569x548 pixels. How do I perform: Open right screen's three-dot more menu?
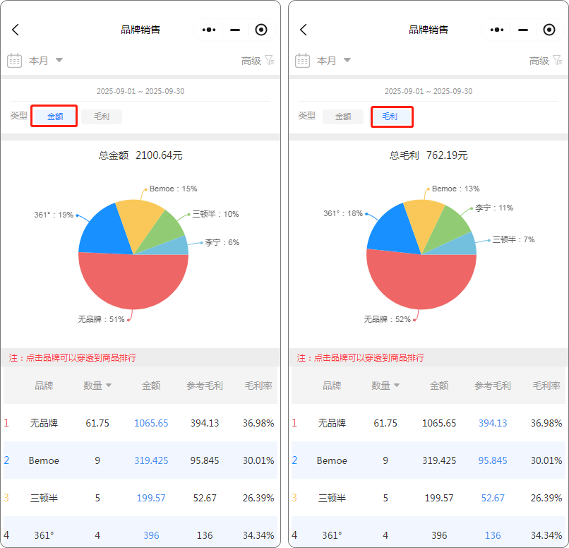497,30
